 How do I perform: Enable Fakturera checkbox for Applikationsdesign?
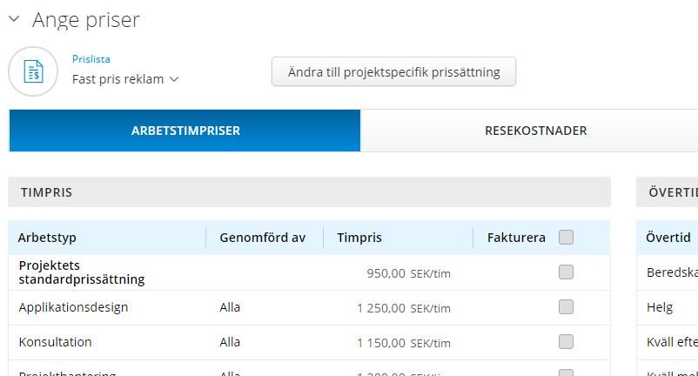566,306
